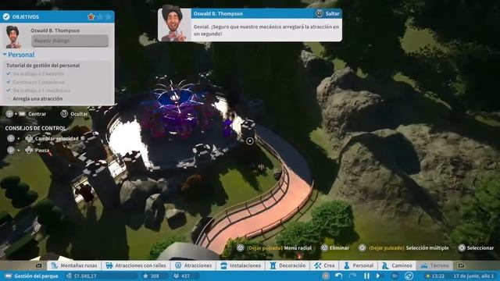This screenshot has height=281, width=500.
Task: Click the third objective star
Action: (x=109, y=16)
